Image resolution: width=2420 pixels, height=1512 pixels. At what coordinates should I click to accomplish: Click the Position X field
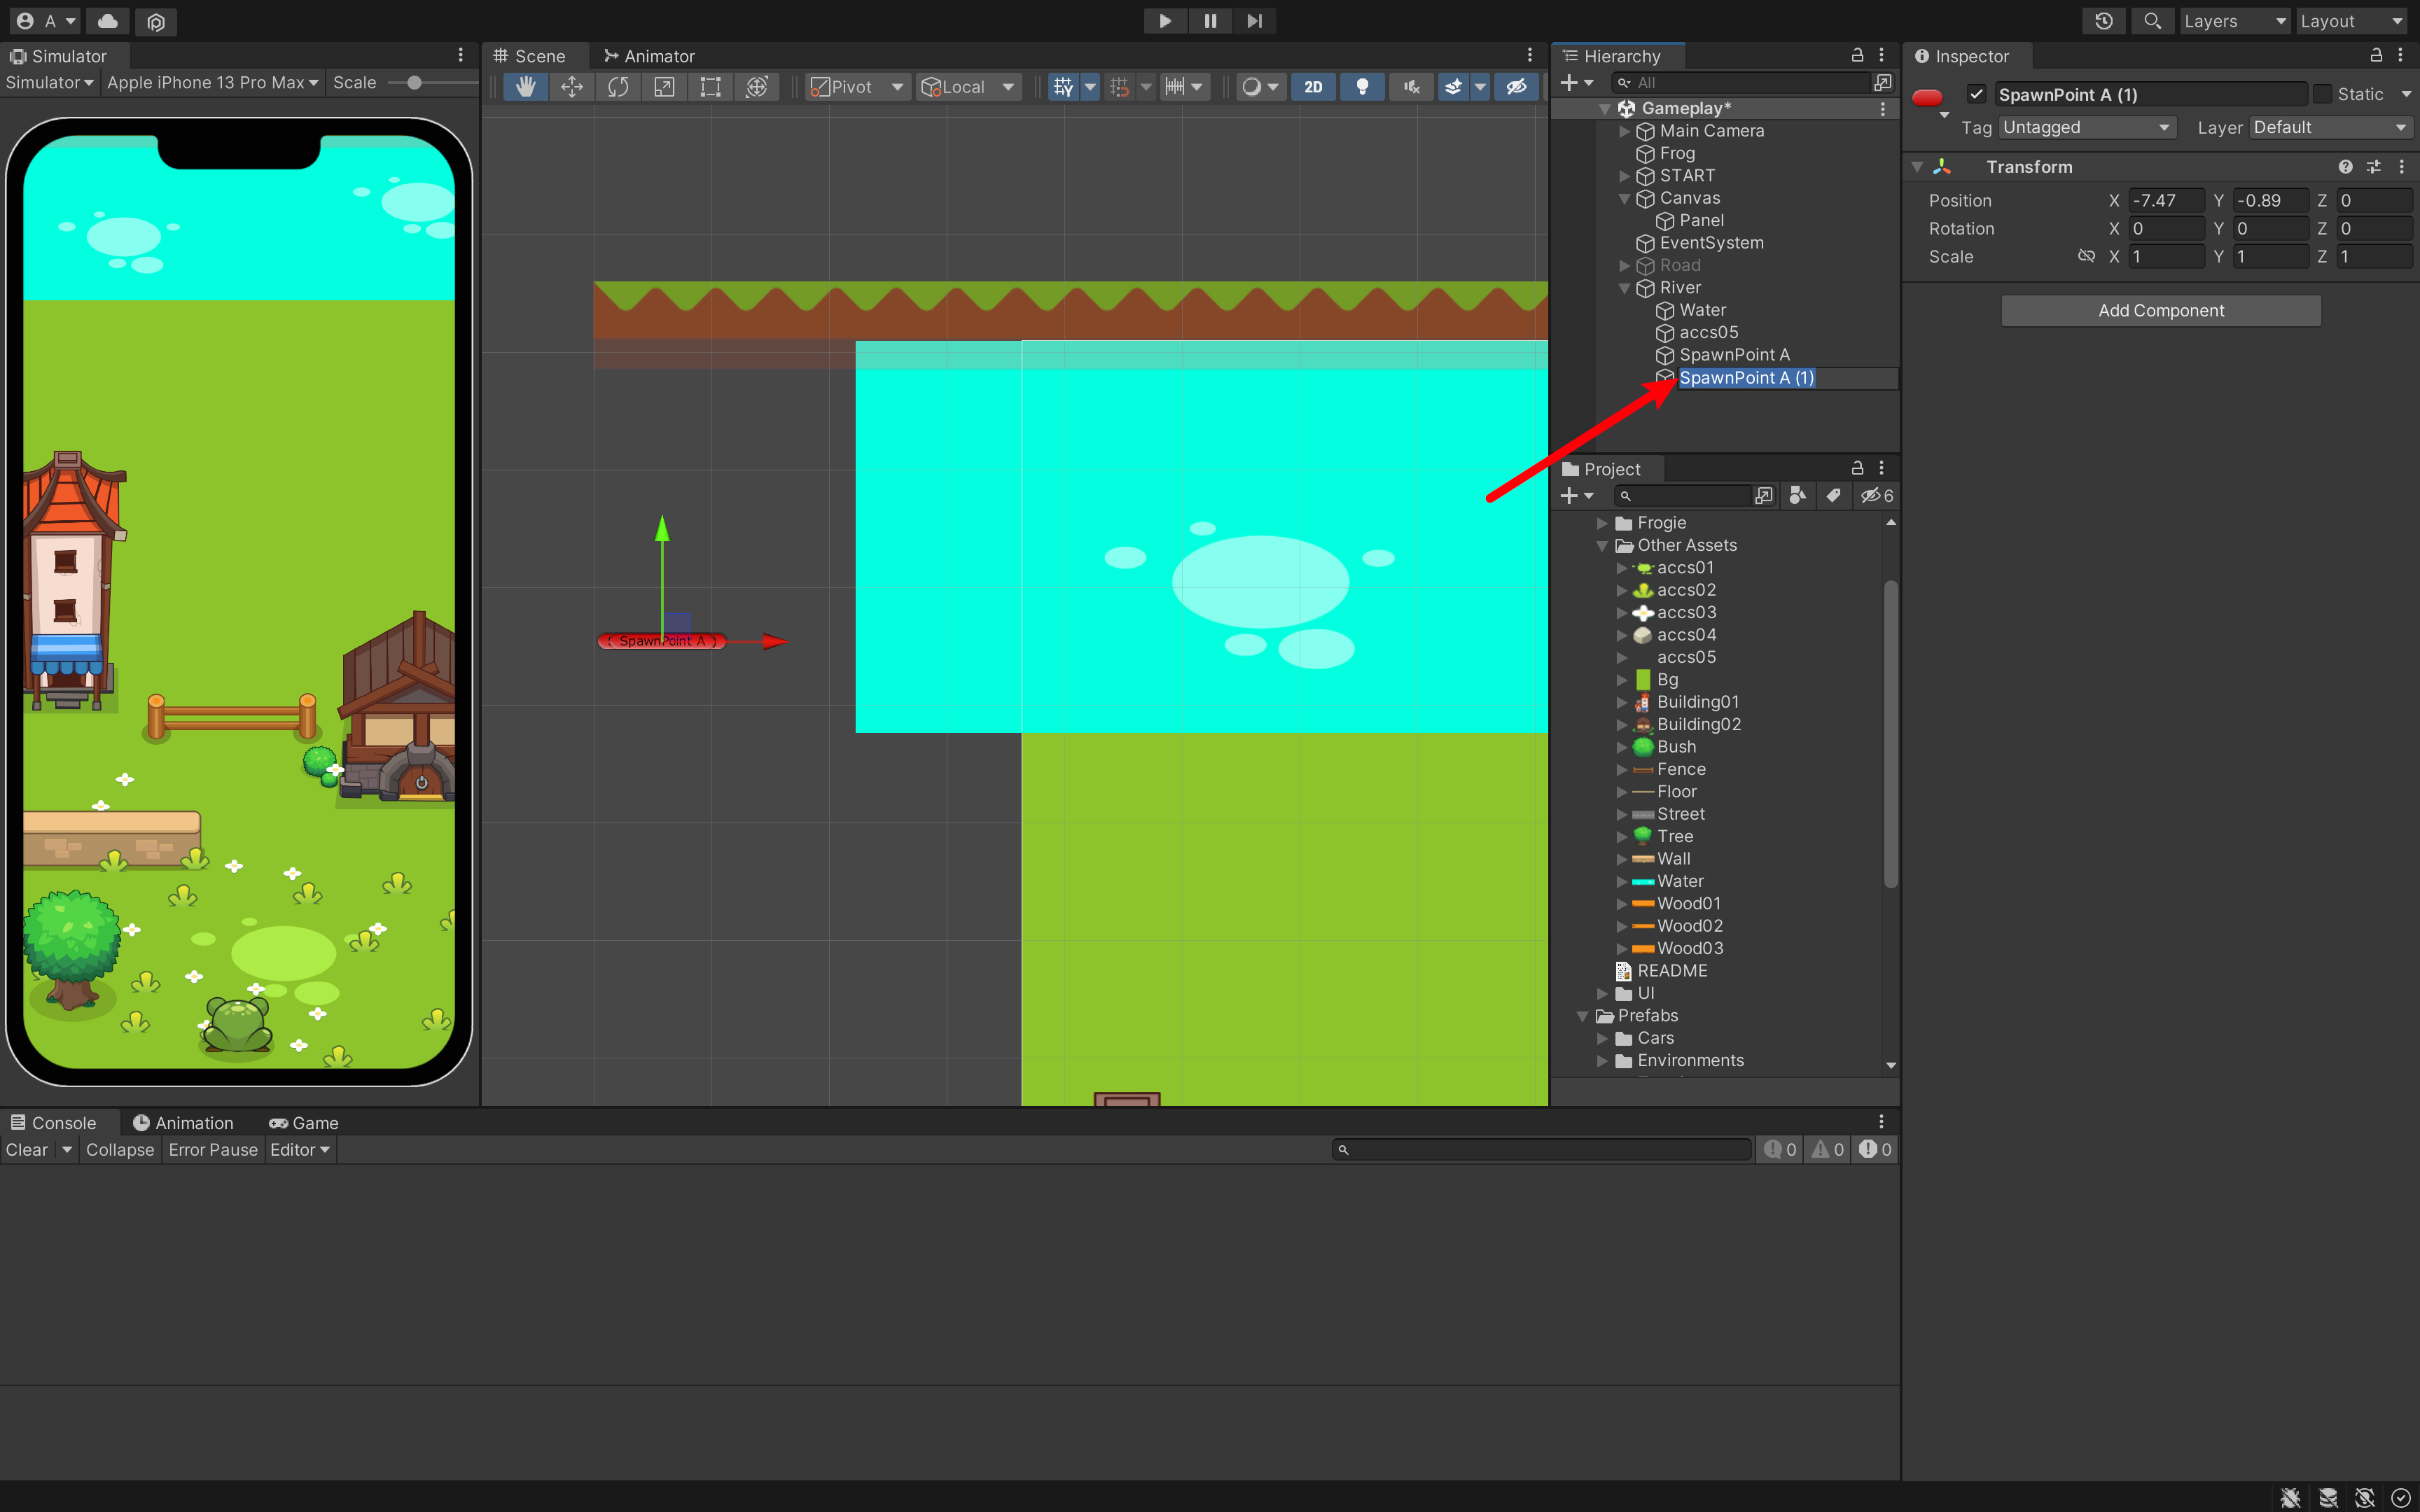[x=2166, y=201]
